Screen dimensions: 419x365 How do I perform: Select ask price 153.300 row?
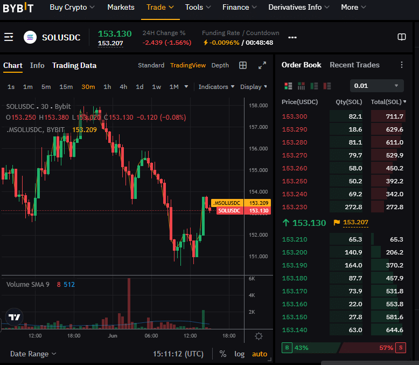click(x=344, y=116)
